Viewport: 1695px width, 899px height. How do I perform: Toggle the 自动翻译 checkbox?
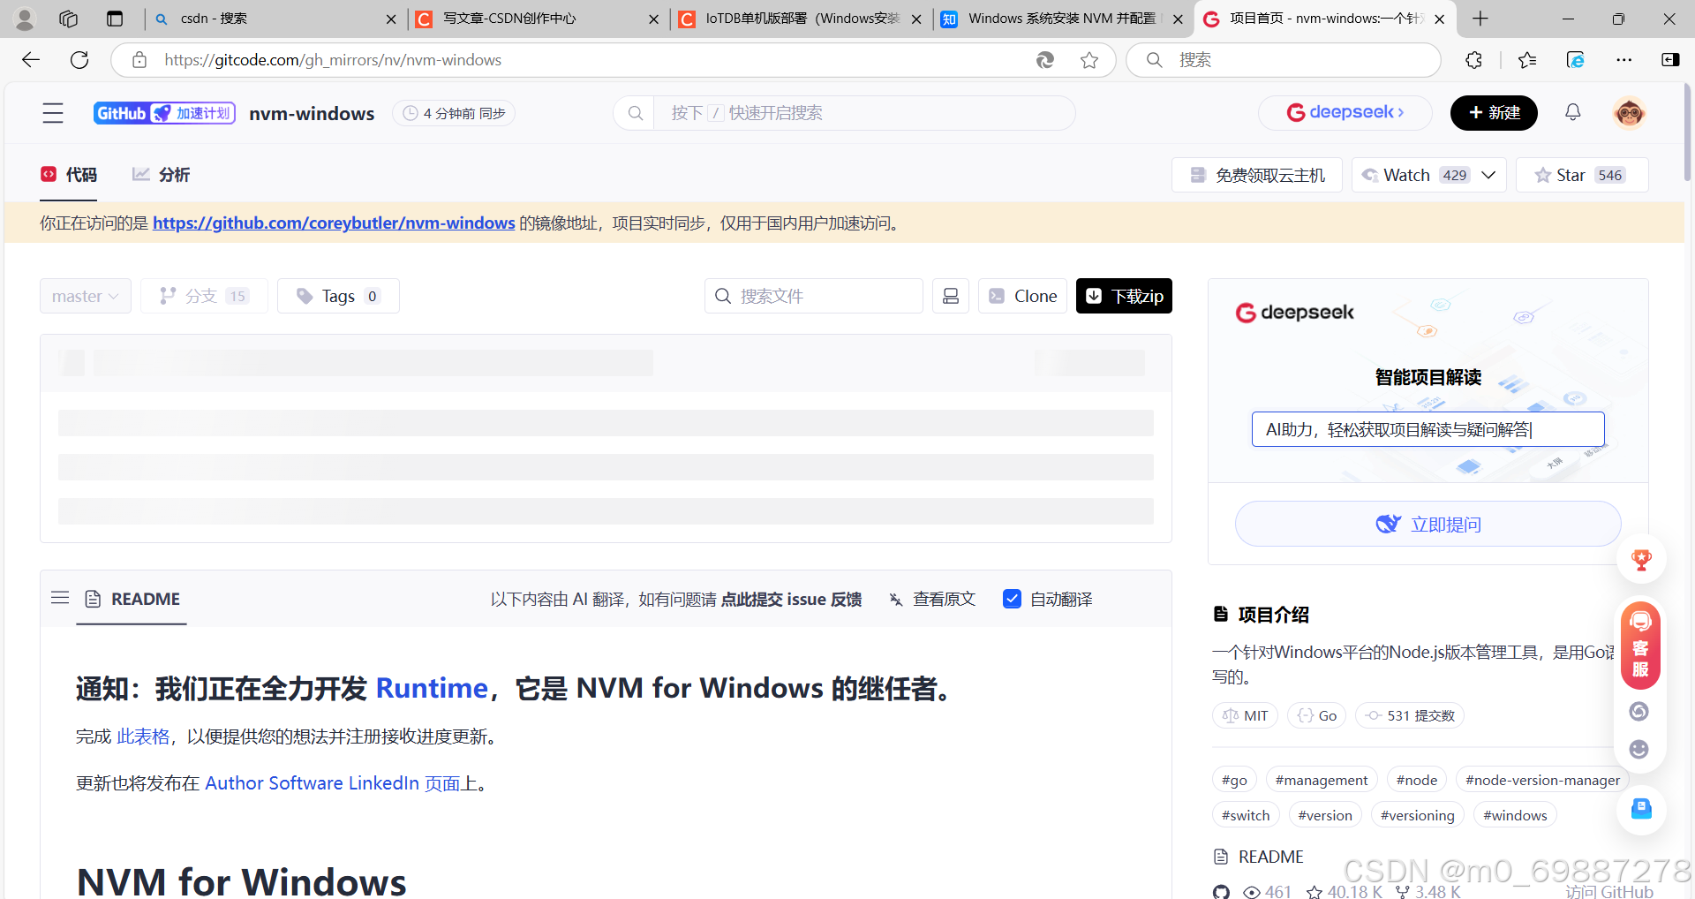click(x=1012, y=599)
